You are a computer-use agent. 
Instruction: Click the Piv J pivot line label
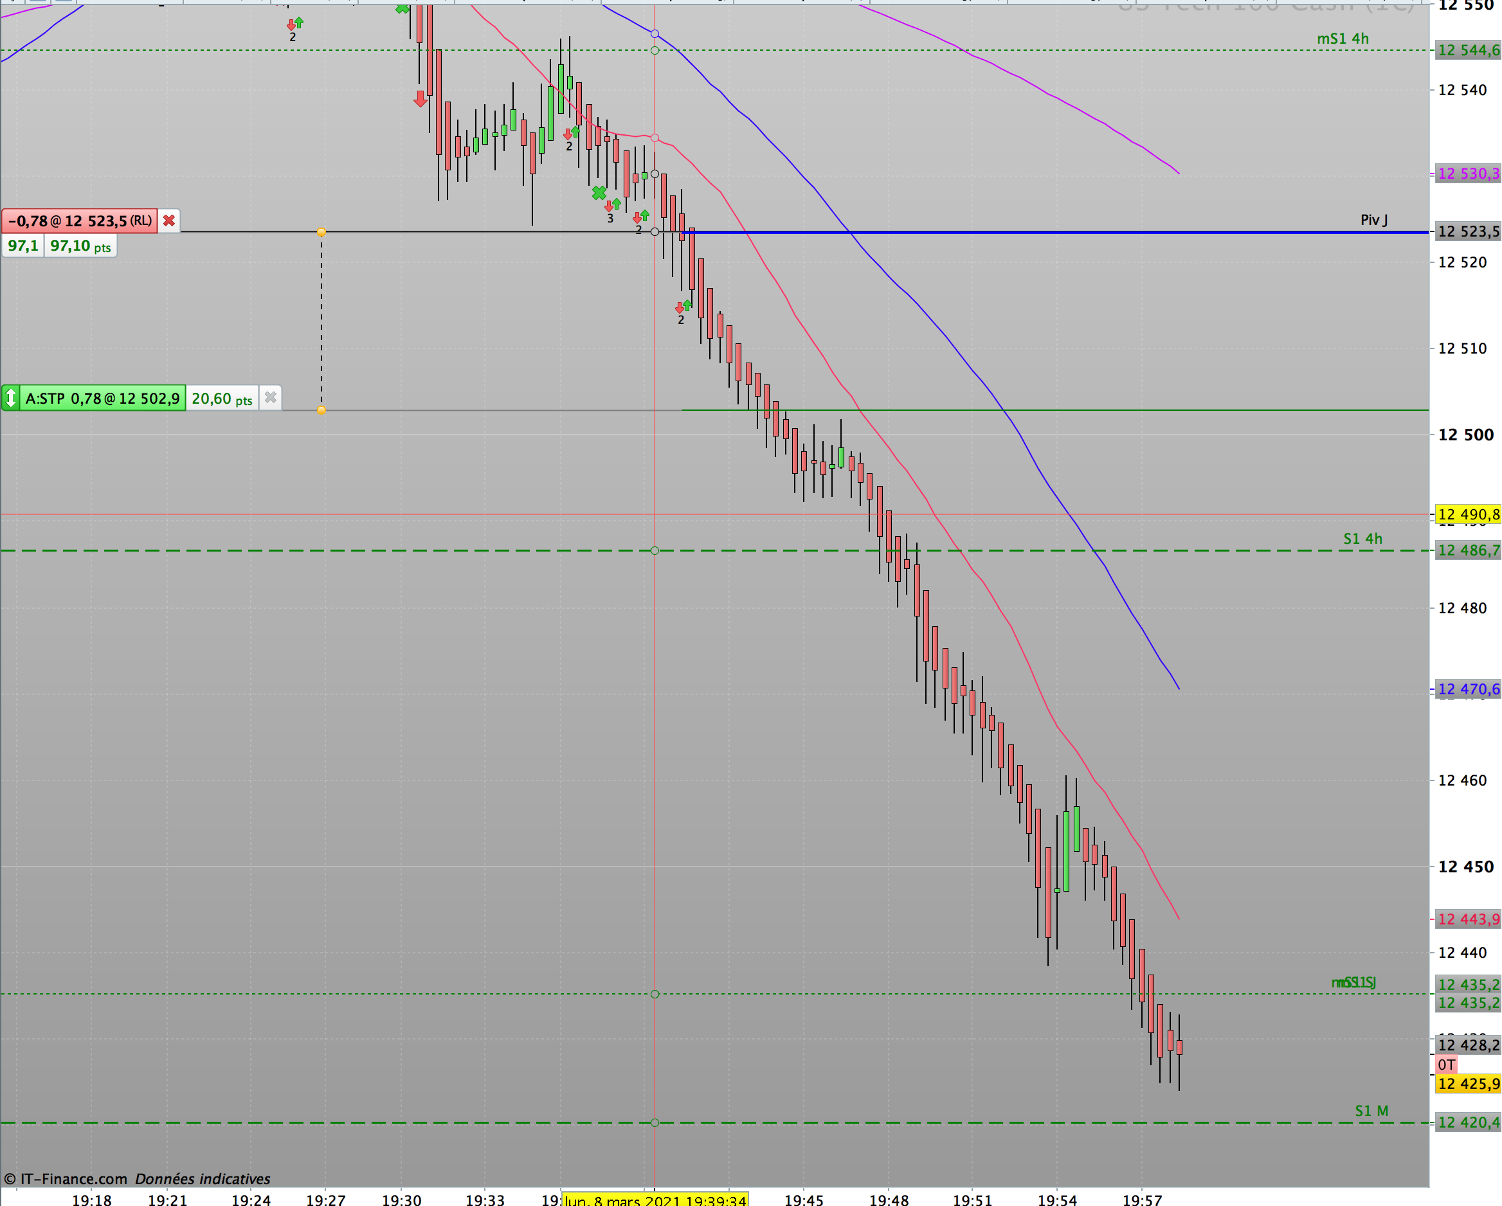click(1373, 220)
